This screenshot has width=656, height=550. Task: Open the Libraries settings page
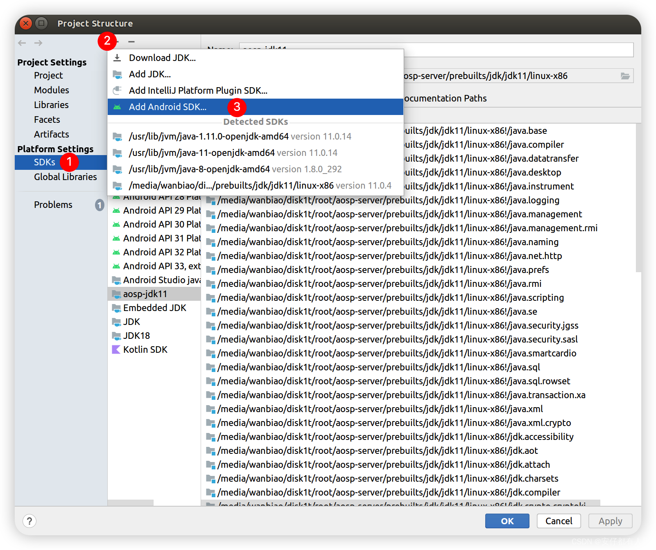(51, 105)
